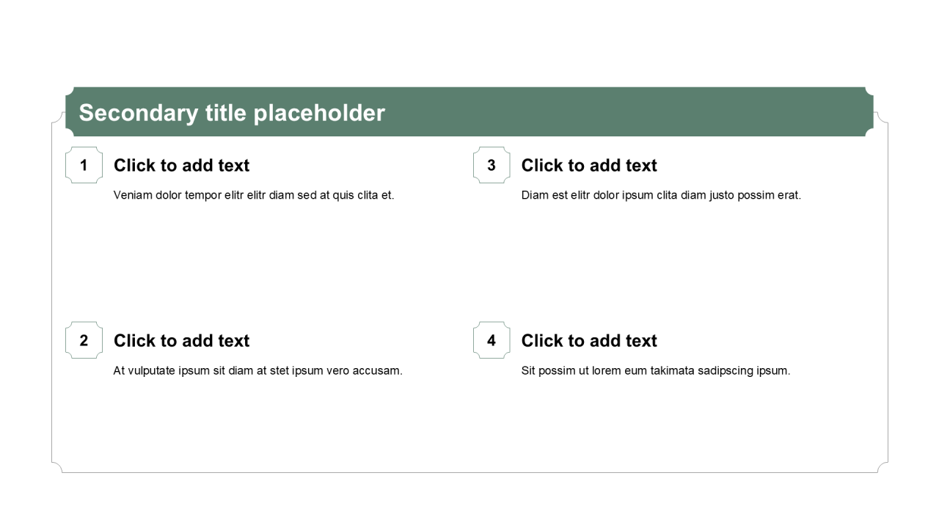Select the "Sit possim ut lorem" body text
Screen dimensions: 939x528
[656, 370]
